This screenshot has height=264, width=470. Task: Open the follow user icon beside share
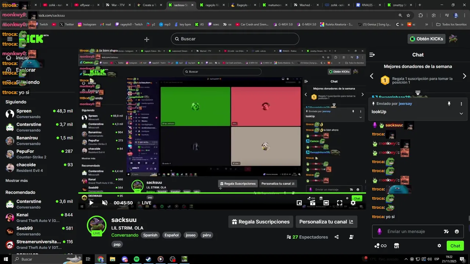[x=351, y=237]
